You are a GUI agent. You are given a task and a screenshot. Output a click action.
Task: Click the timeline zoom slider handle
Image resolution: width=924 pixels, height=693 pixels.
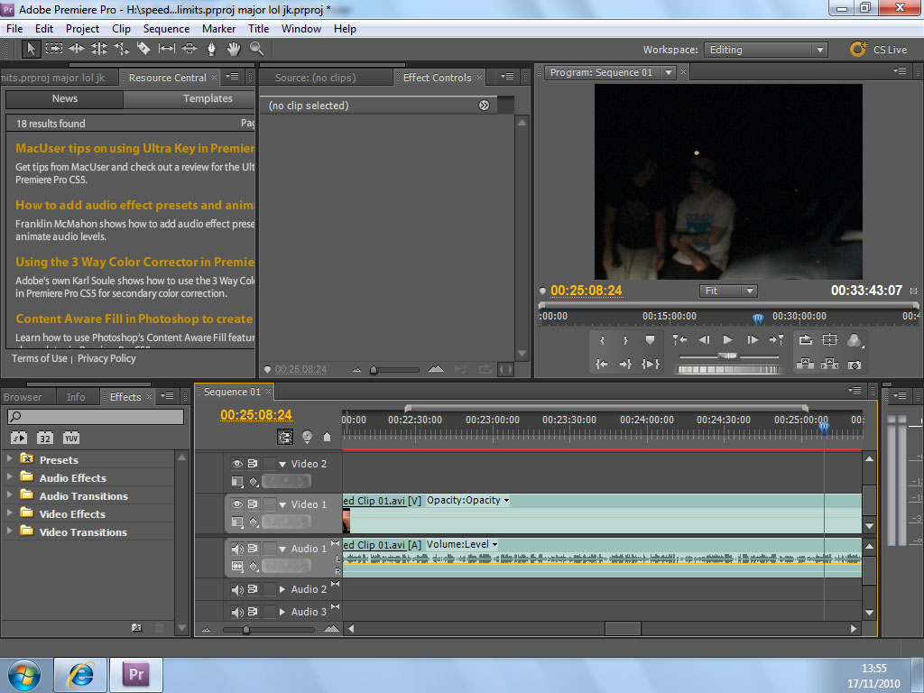tap(245, 629)
